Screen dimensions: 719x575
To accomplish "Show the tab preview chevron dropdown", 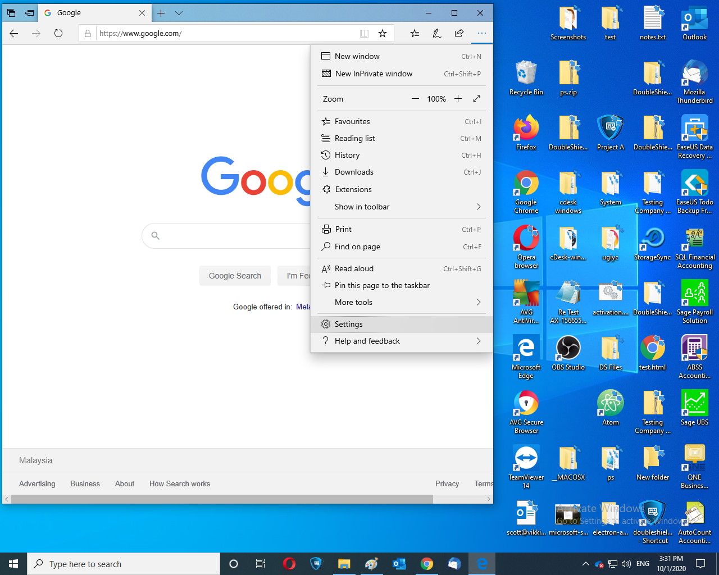I will pyautogui.click(x=179, y=13).
